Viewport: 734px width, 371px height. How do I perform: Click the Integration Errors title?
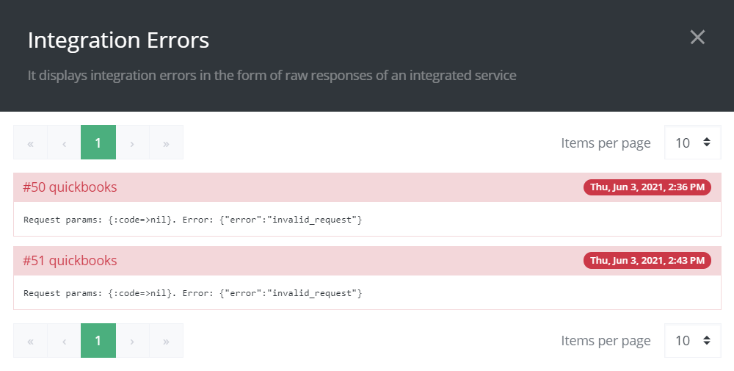118,40
